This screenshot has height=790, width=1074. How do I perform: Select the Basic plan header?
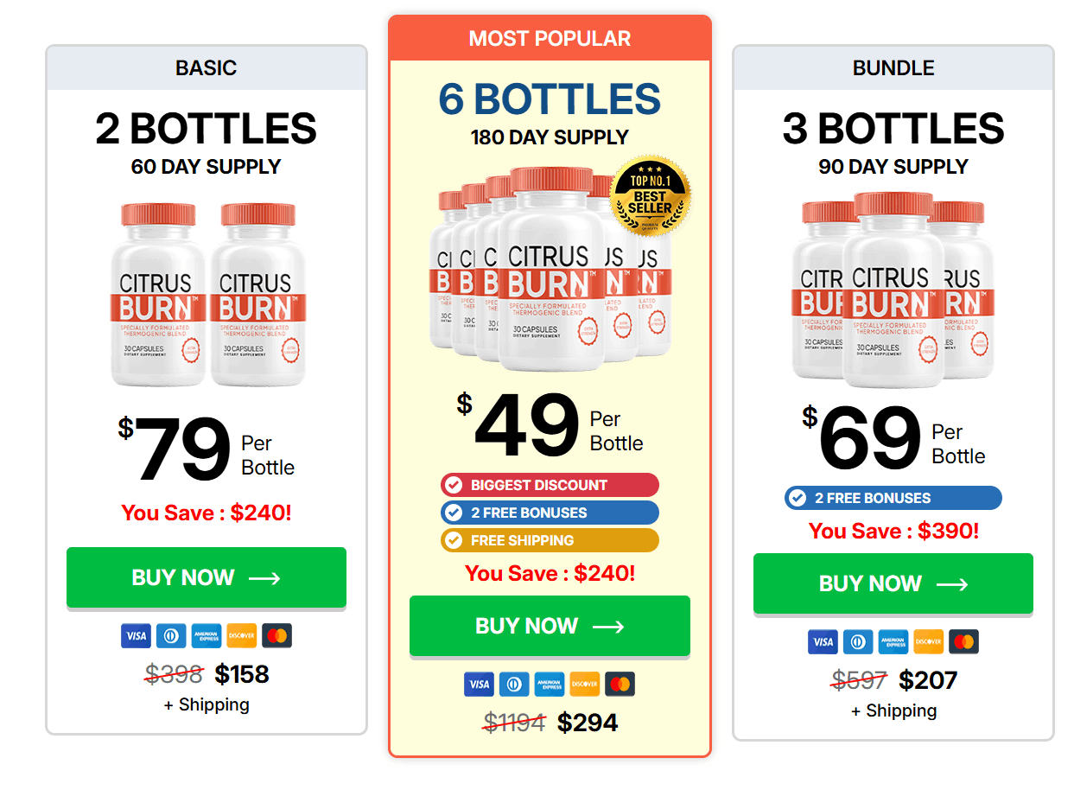[x=207, y=67]
